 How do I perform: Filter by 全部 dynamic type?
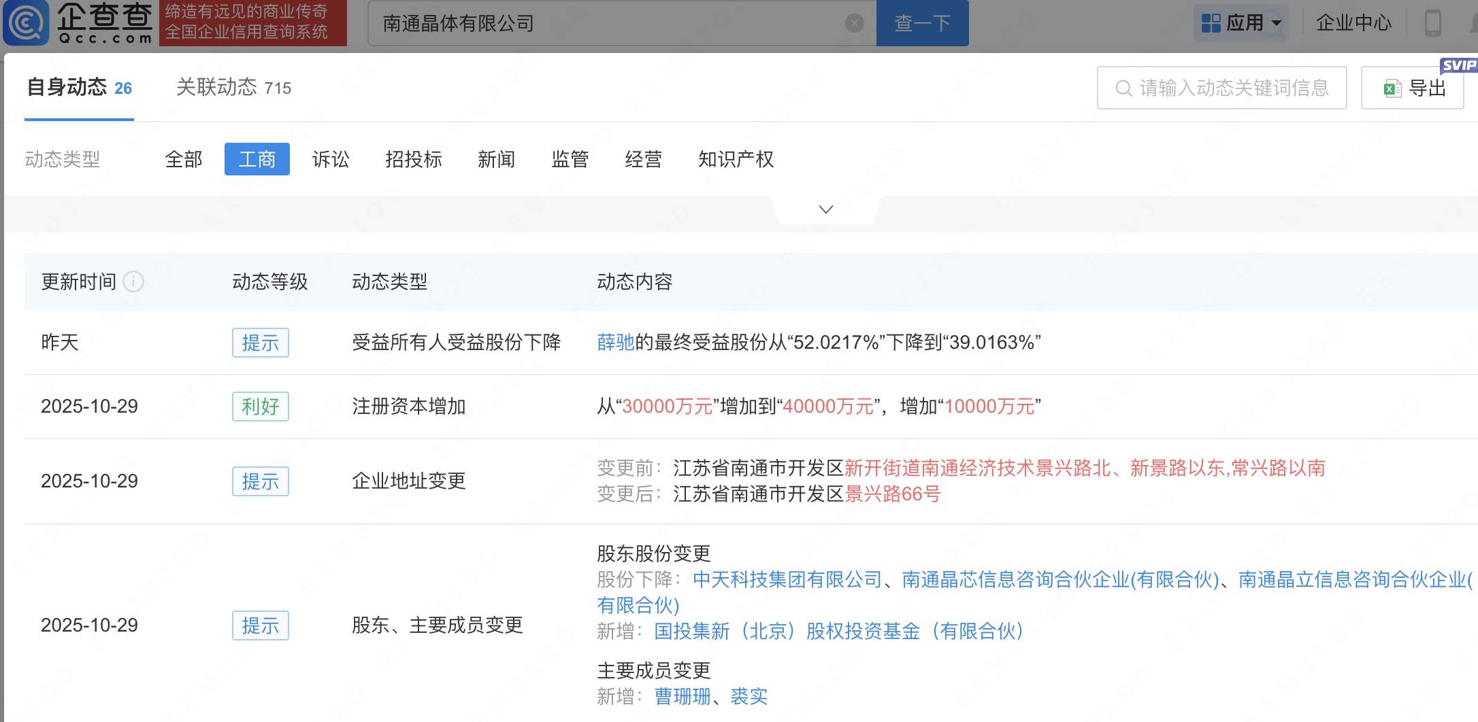184,159
